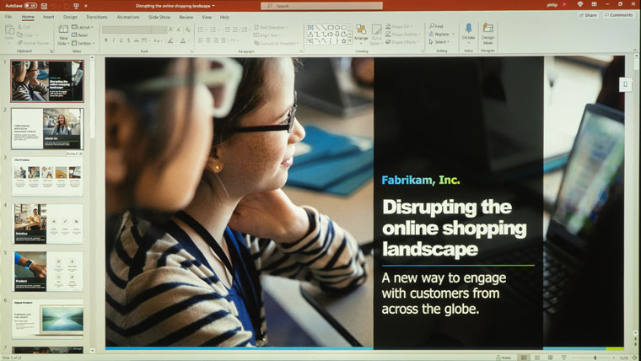The width and height of the screenshot is (641, 361).
Task: Select the star shape in gallery
Action: (344, 40)
